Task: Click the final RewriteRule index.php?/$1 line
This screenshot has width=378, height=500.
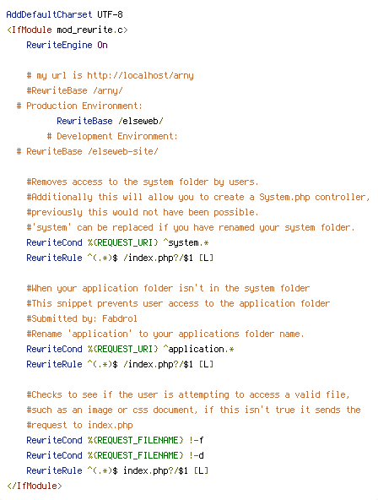Action: pos(117,470)
